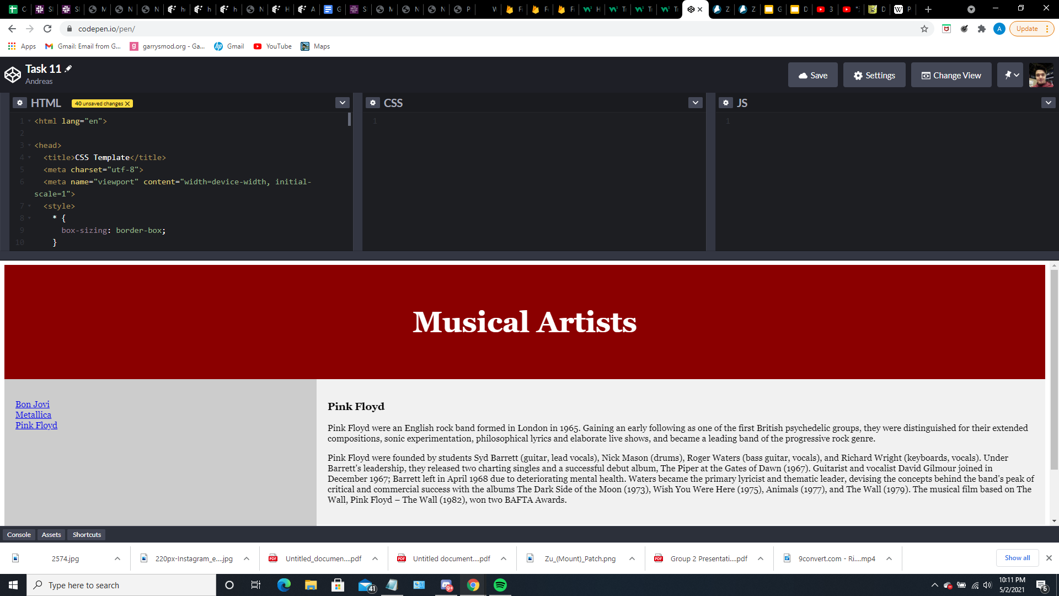This screenshot has height=596, width=1059.
Task: Click the CodePen logo icon
Action: (x=13, y=74)
